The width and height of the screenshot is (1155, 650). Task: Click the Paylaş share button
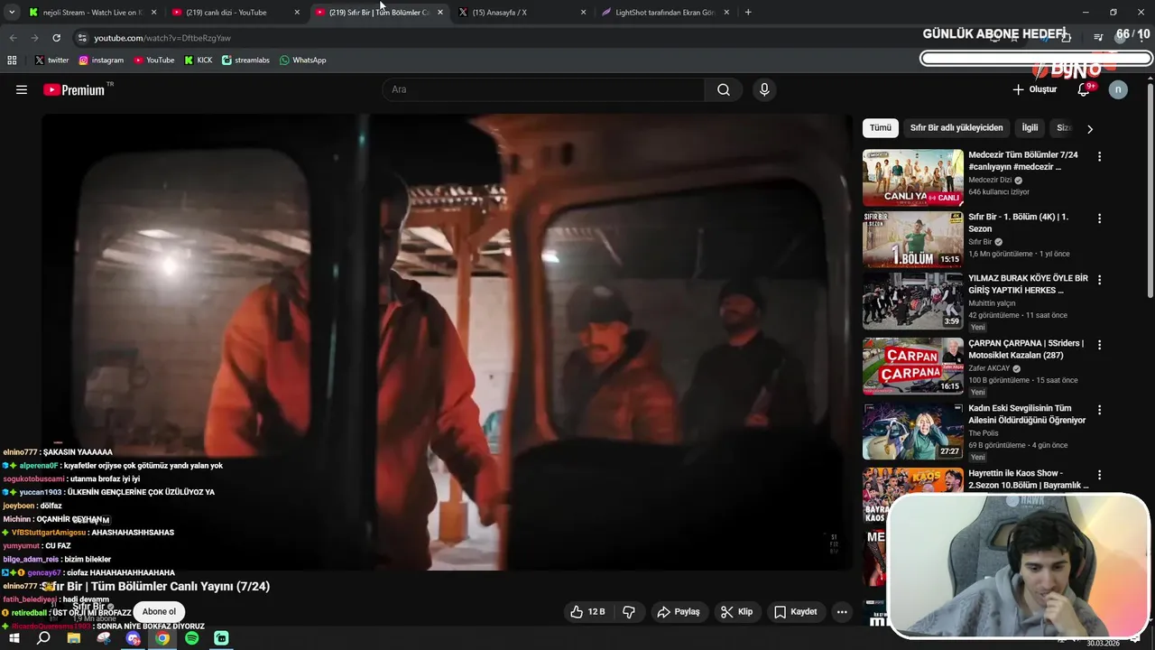pos(679,612)
